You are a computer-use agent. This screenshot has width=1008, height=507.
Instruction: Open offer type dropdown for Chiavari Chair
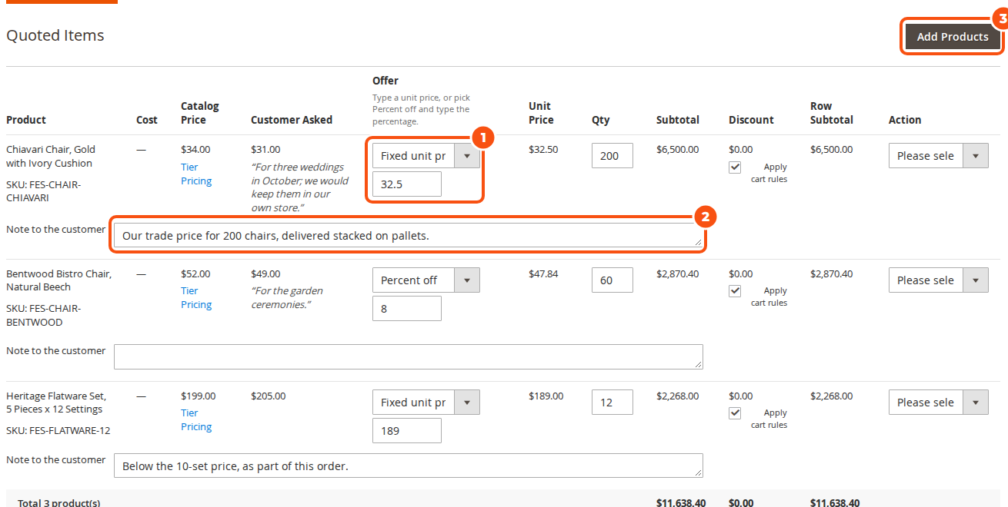tap(426, 156)
